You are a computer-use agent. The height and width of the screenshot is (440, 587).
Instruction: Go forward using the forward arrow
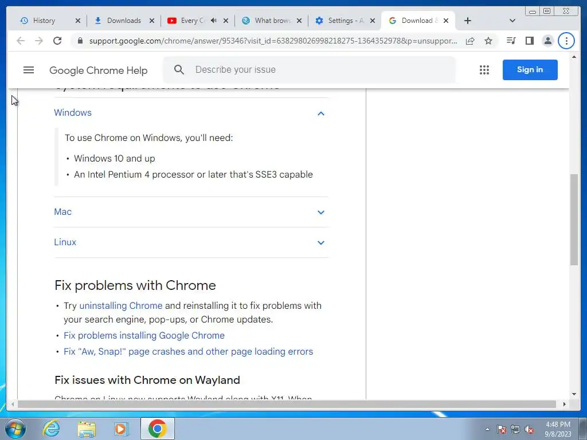(x=39, y=41)
